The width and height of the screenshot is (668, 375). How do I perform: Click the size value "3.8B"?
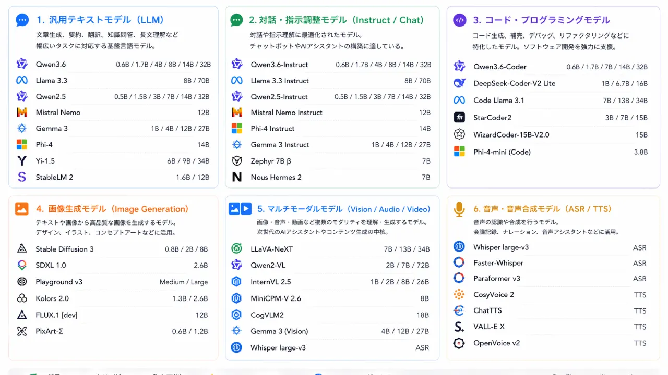640,152
